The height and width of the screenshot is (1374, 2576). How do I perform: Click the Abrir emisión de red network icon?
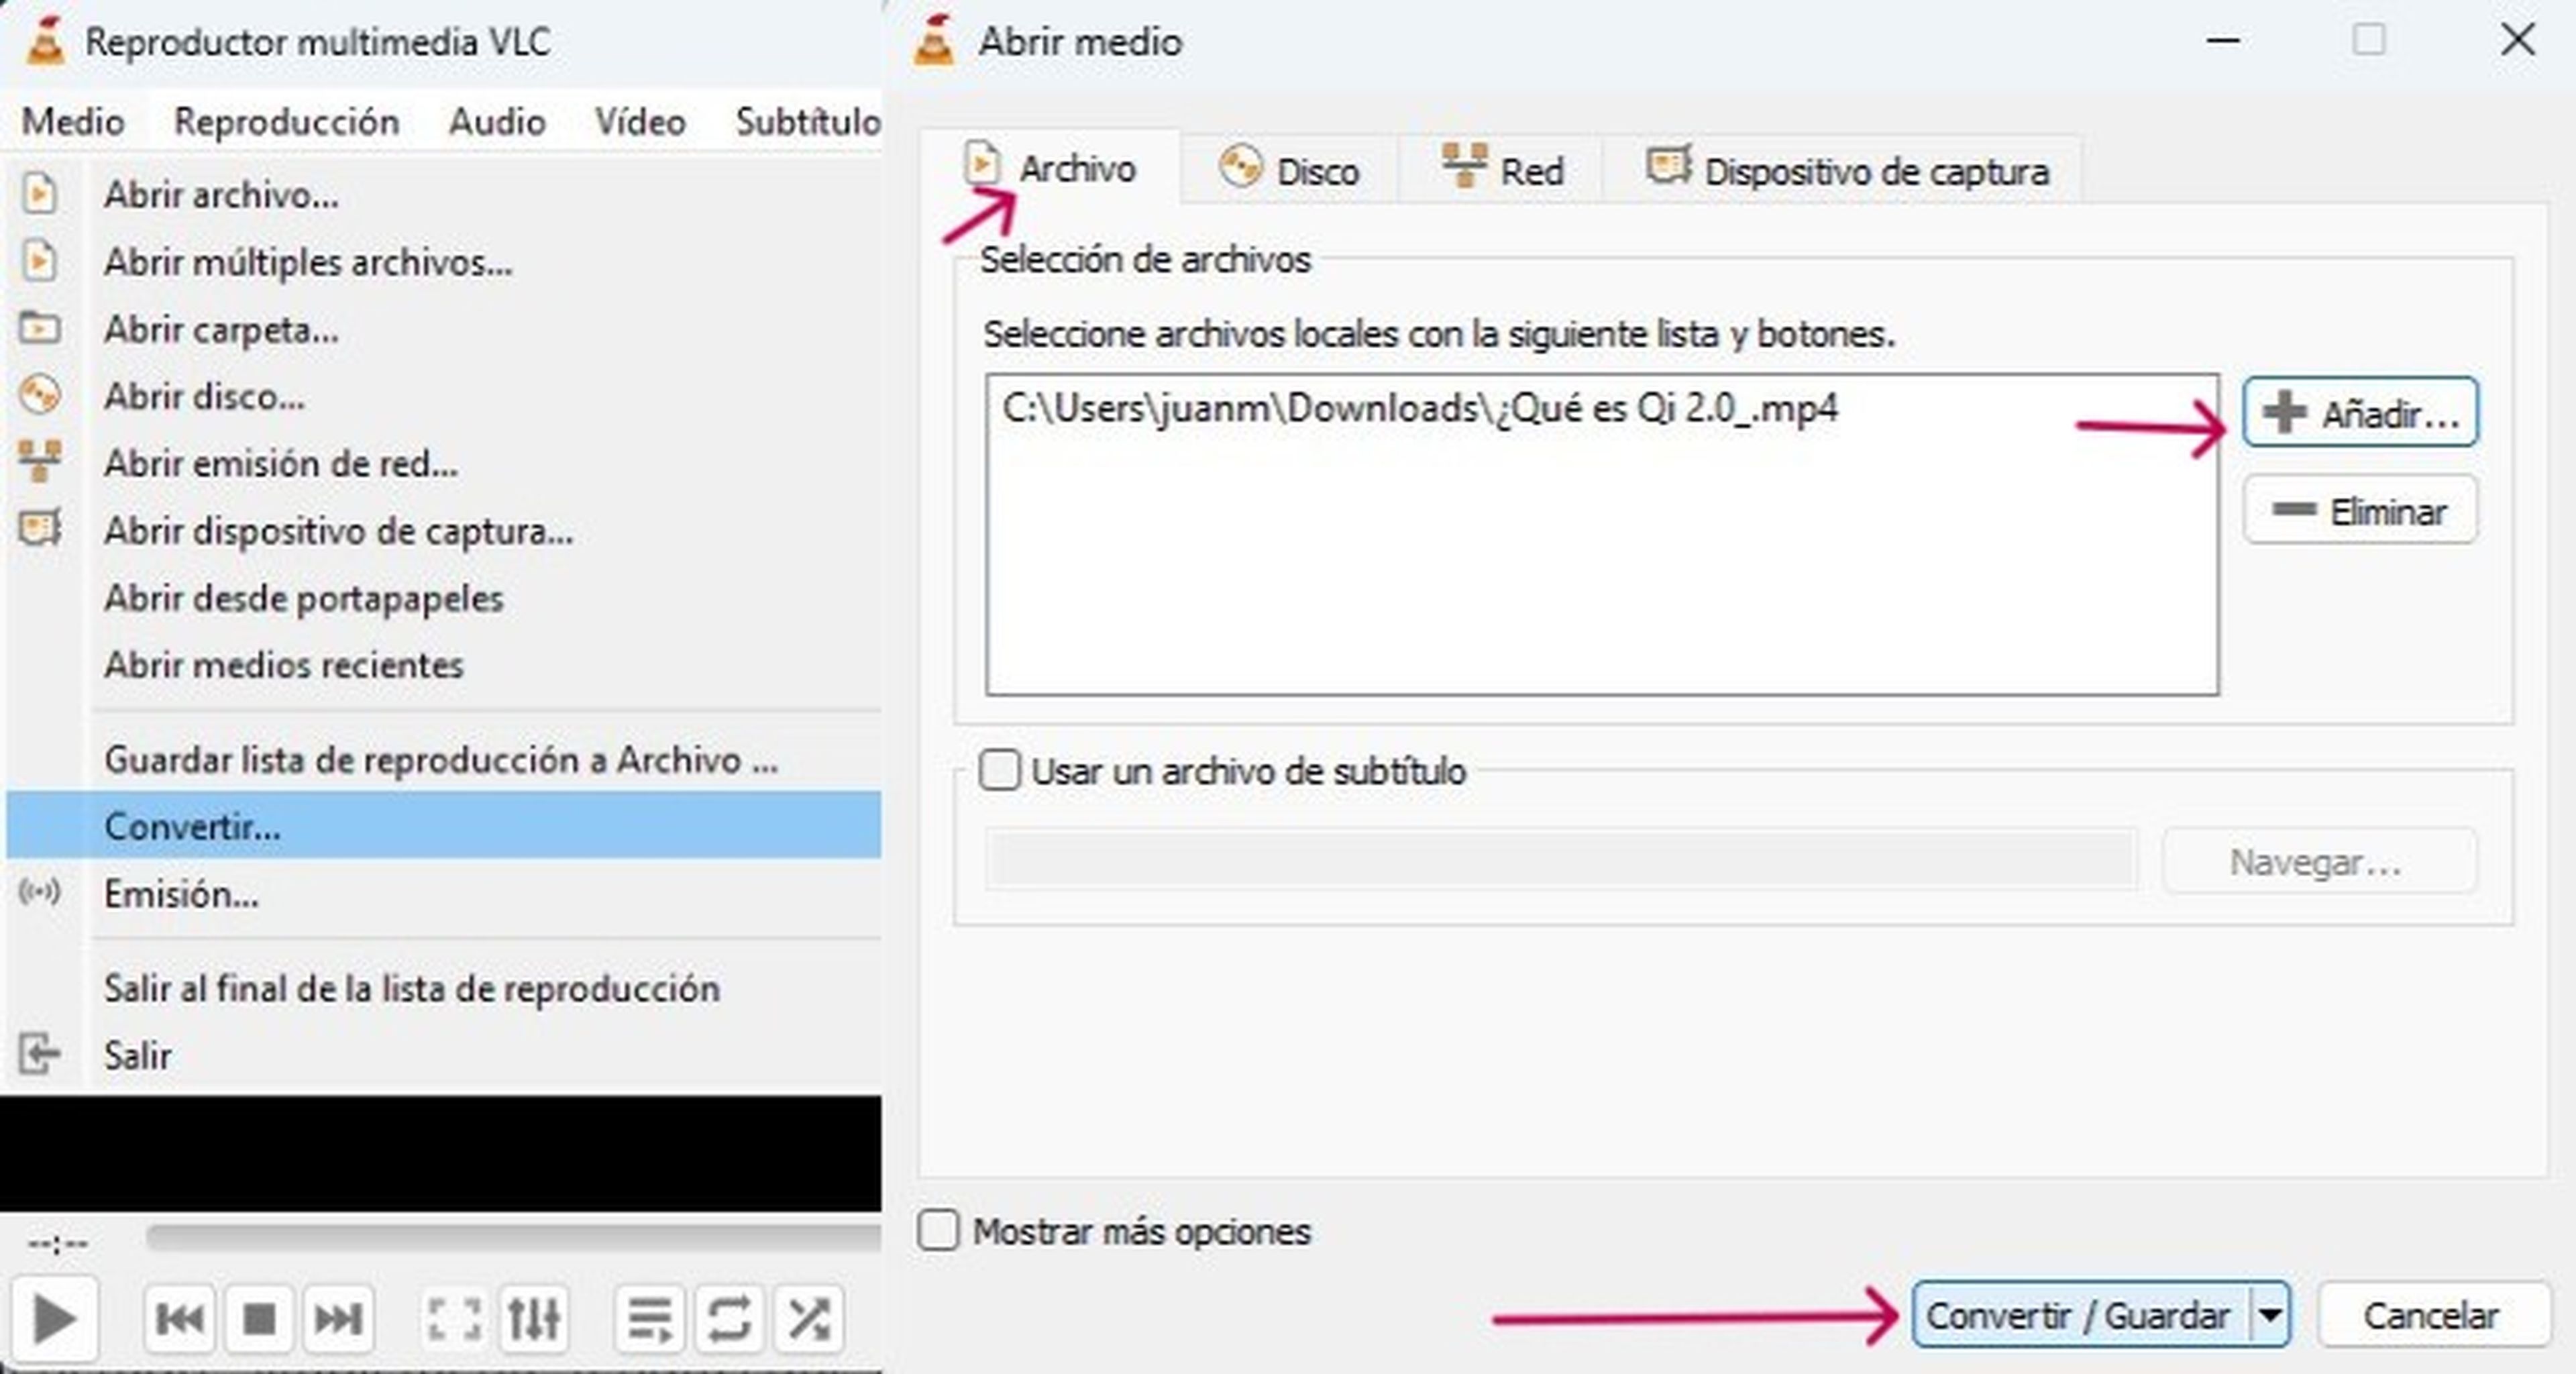coord(39,462)
